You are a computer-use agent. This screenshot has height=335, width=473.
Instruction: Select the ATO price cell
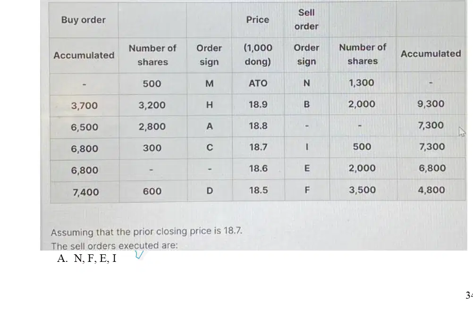[x=258, y=83]
